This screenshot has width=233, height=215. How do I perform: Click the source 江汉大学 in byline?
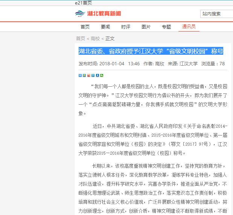tap(189, 64)
